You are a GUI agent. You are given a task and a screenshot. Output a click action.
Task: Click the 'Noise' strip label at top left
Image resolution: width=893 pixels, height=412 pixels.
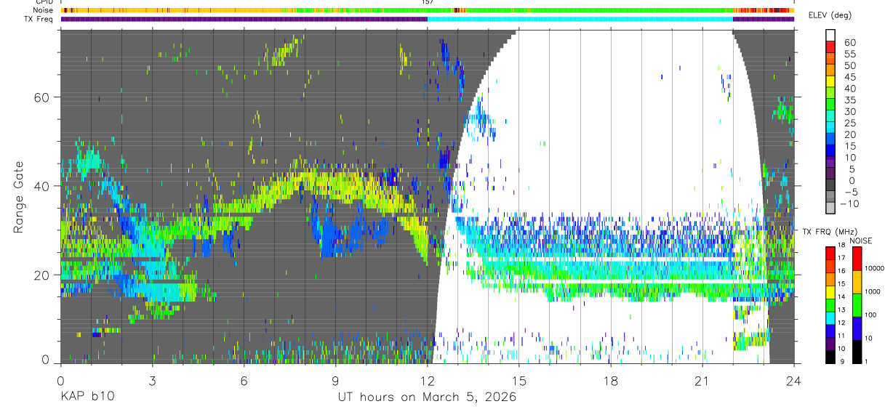click(43, 11)
